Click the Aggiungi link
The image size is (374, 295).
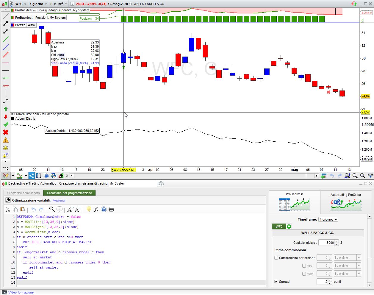pos(59,200)
